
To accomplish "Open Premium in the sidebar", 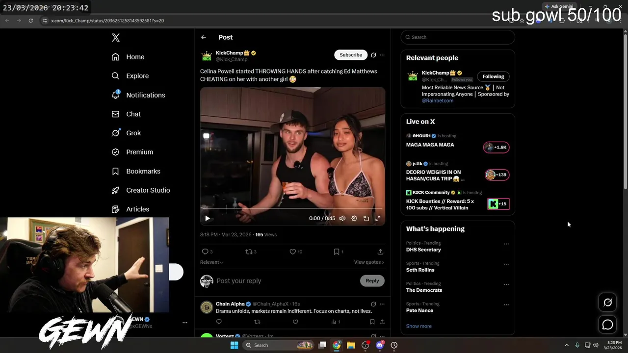I will [x=132, y=152].
